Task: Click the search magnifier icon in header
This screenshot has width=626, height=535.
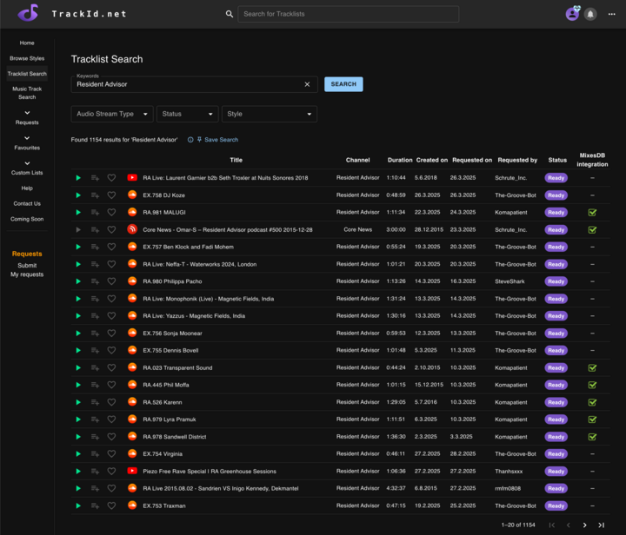Action: pos(230,14)
